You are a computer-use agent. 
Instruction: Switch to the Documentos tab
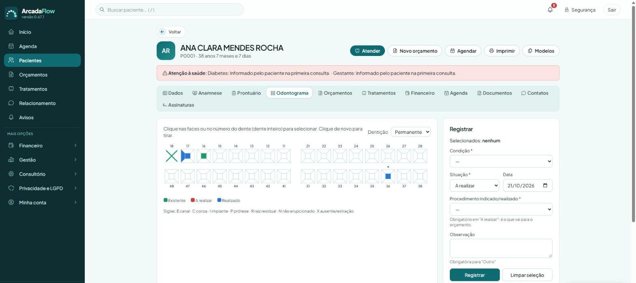494,93
